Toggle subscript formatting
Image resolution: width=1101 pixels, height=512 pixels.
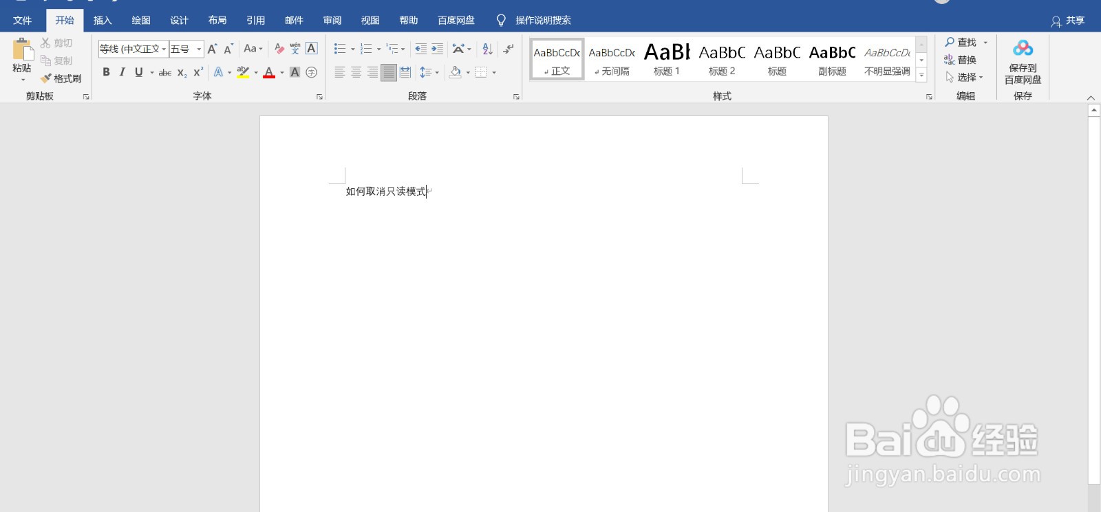pyautogui.click(x=182, y=72)
